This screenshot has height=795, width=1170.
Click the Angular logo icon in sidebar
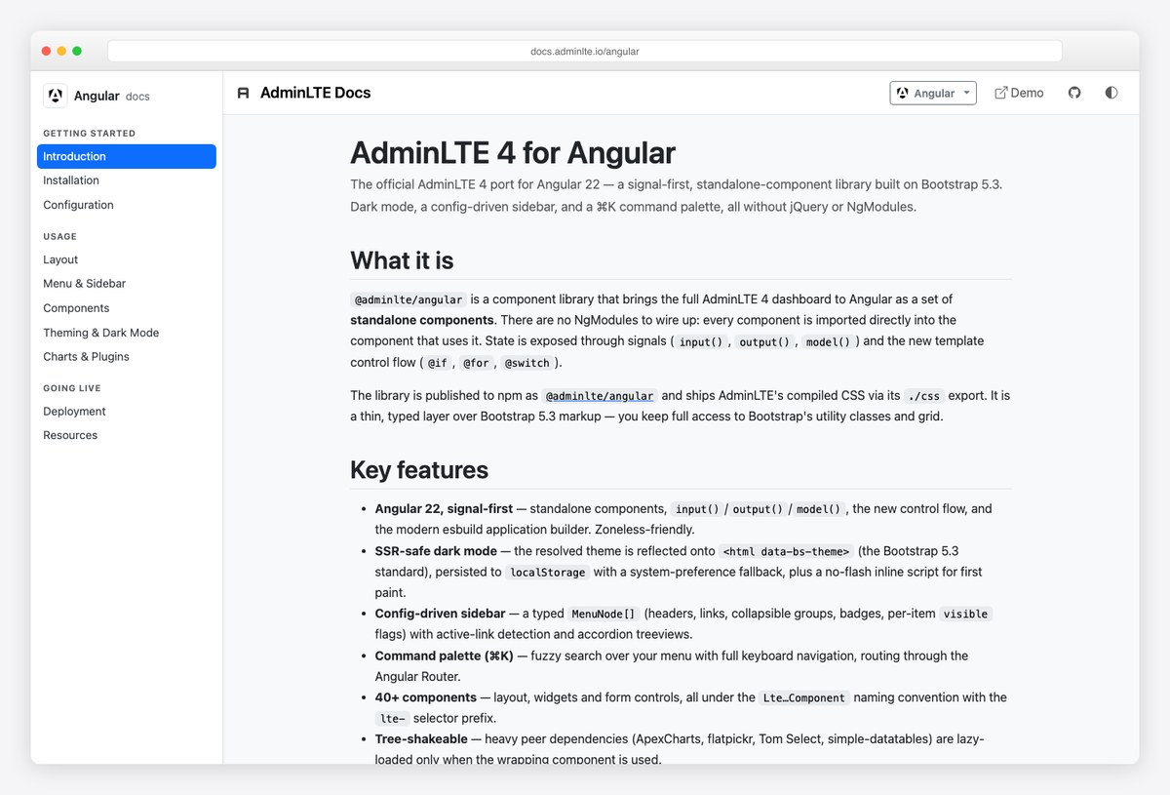(x=56, y=96)
